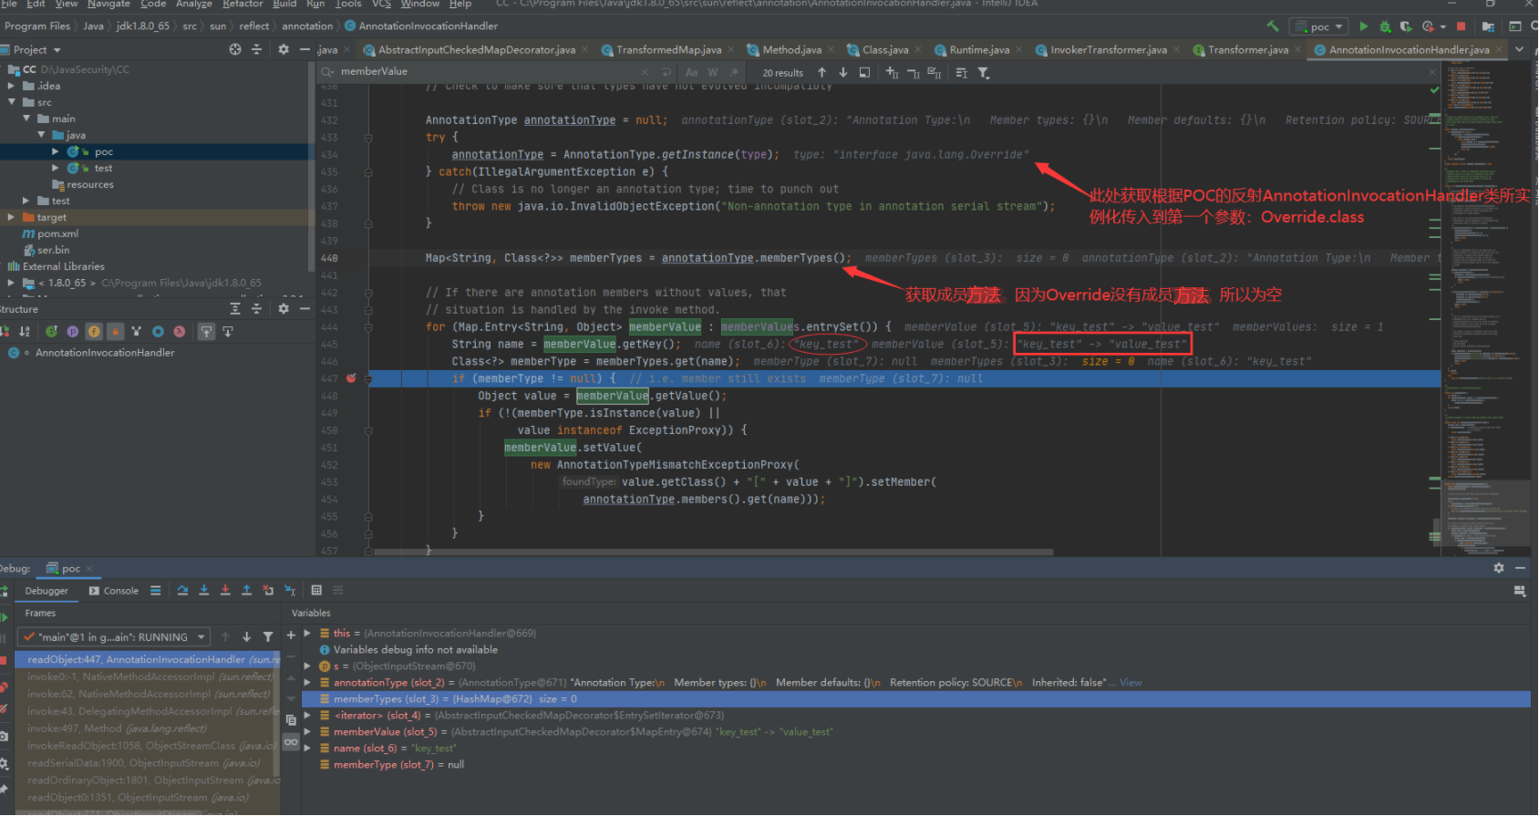Toggle Show non-public lock in Structure
Viewport: 1539px width, 816px height.
(x=115, y=331)
